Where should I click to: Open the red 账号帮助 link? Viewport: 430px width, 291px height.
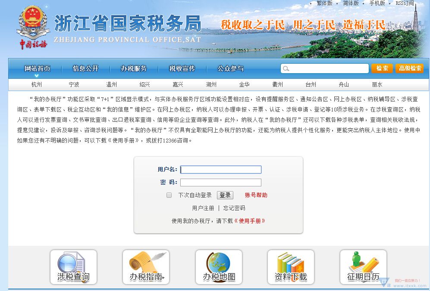click(256, 195)
